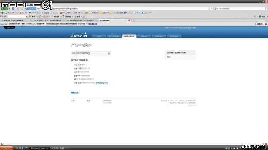This screenshot has width=268, height=150.
Task: Switch to the myMaps tab
Action: pyautogui.click(x=144, y=36)
